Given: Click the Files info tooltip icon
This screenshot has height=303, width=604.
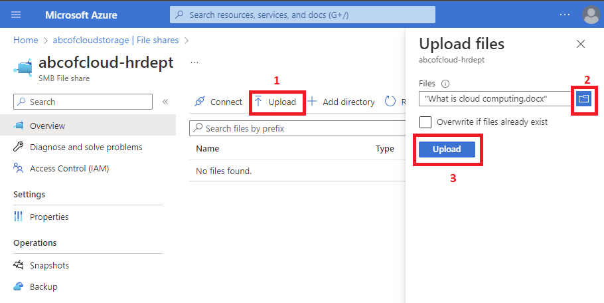Looking at the screenshot, I should [445, 84].
